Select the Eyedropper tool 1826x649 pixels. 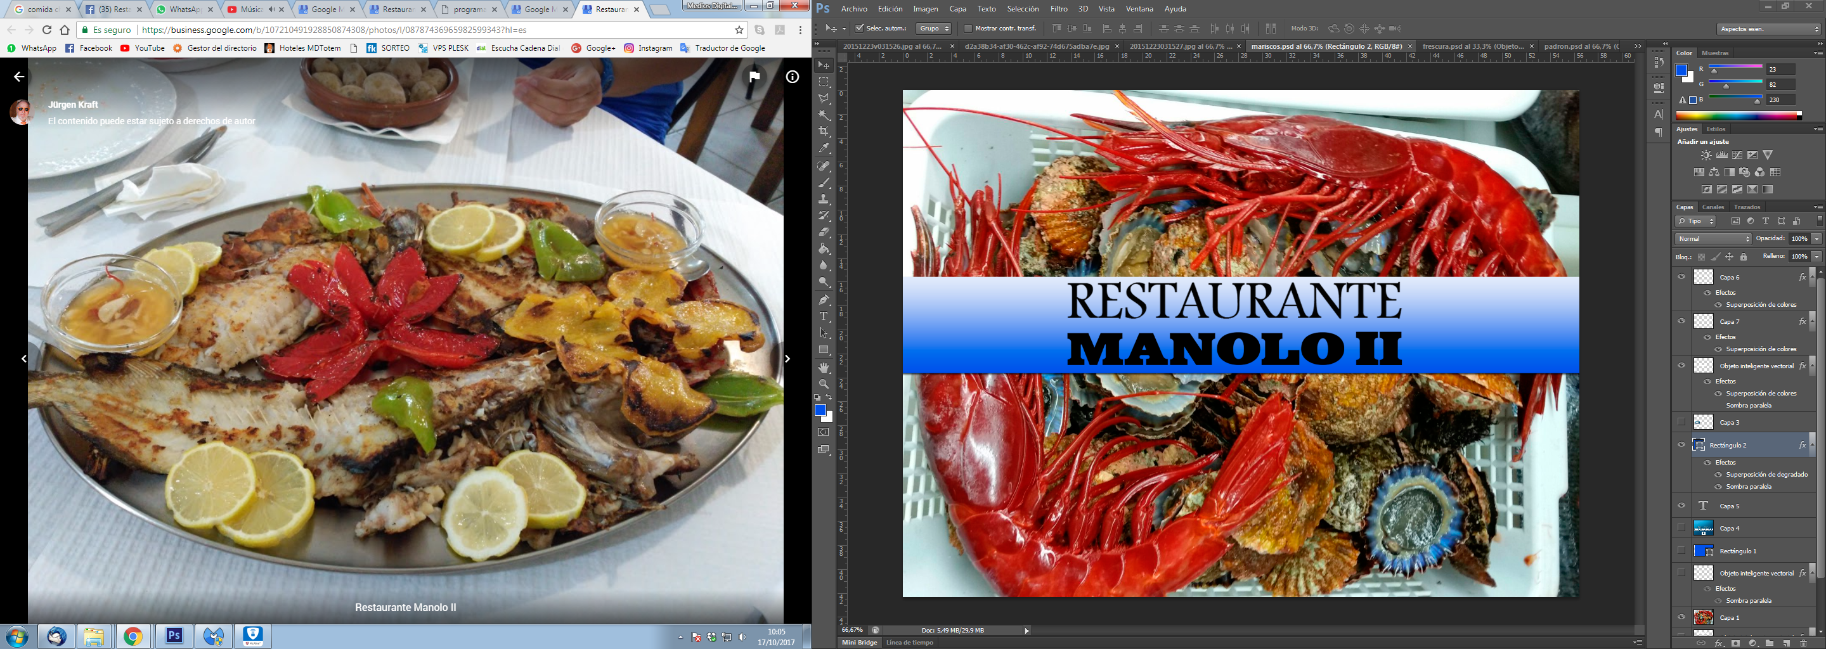tap(824, 148)
